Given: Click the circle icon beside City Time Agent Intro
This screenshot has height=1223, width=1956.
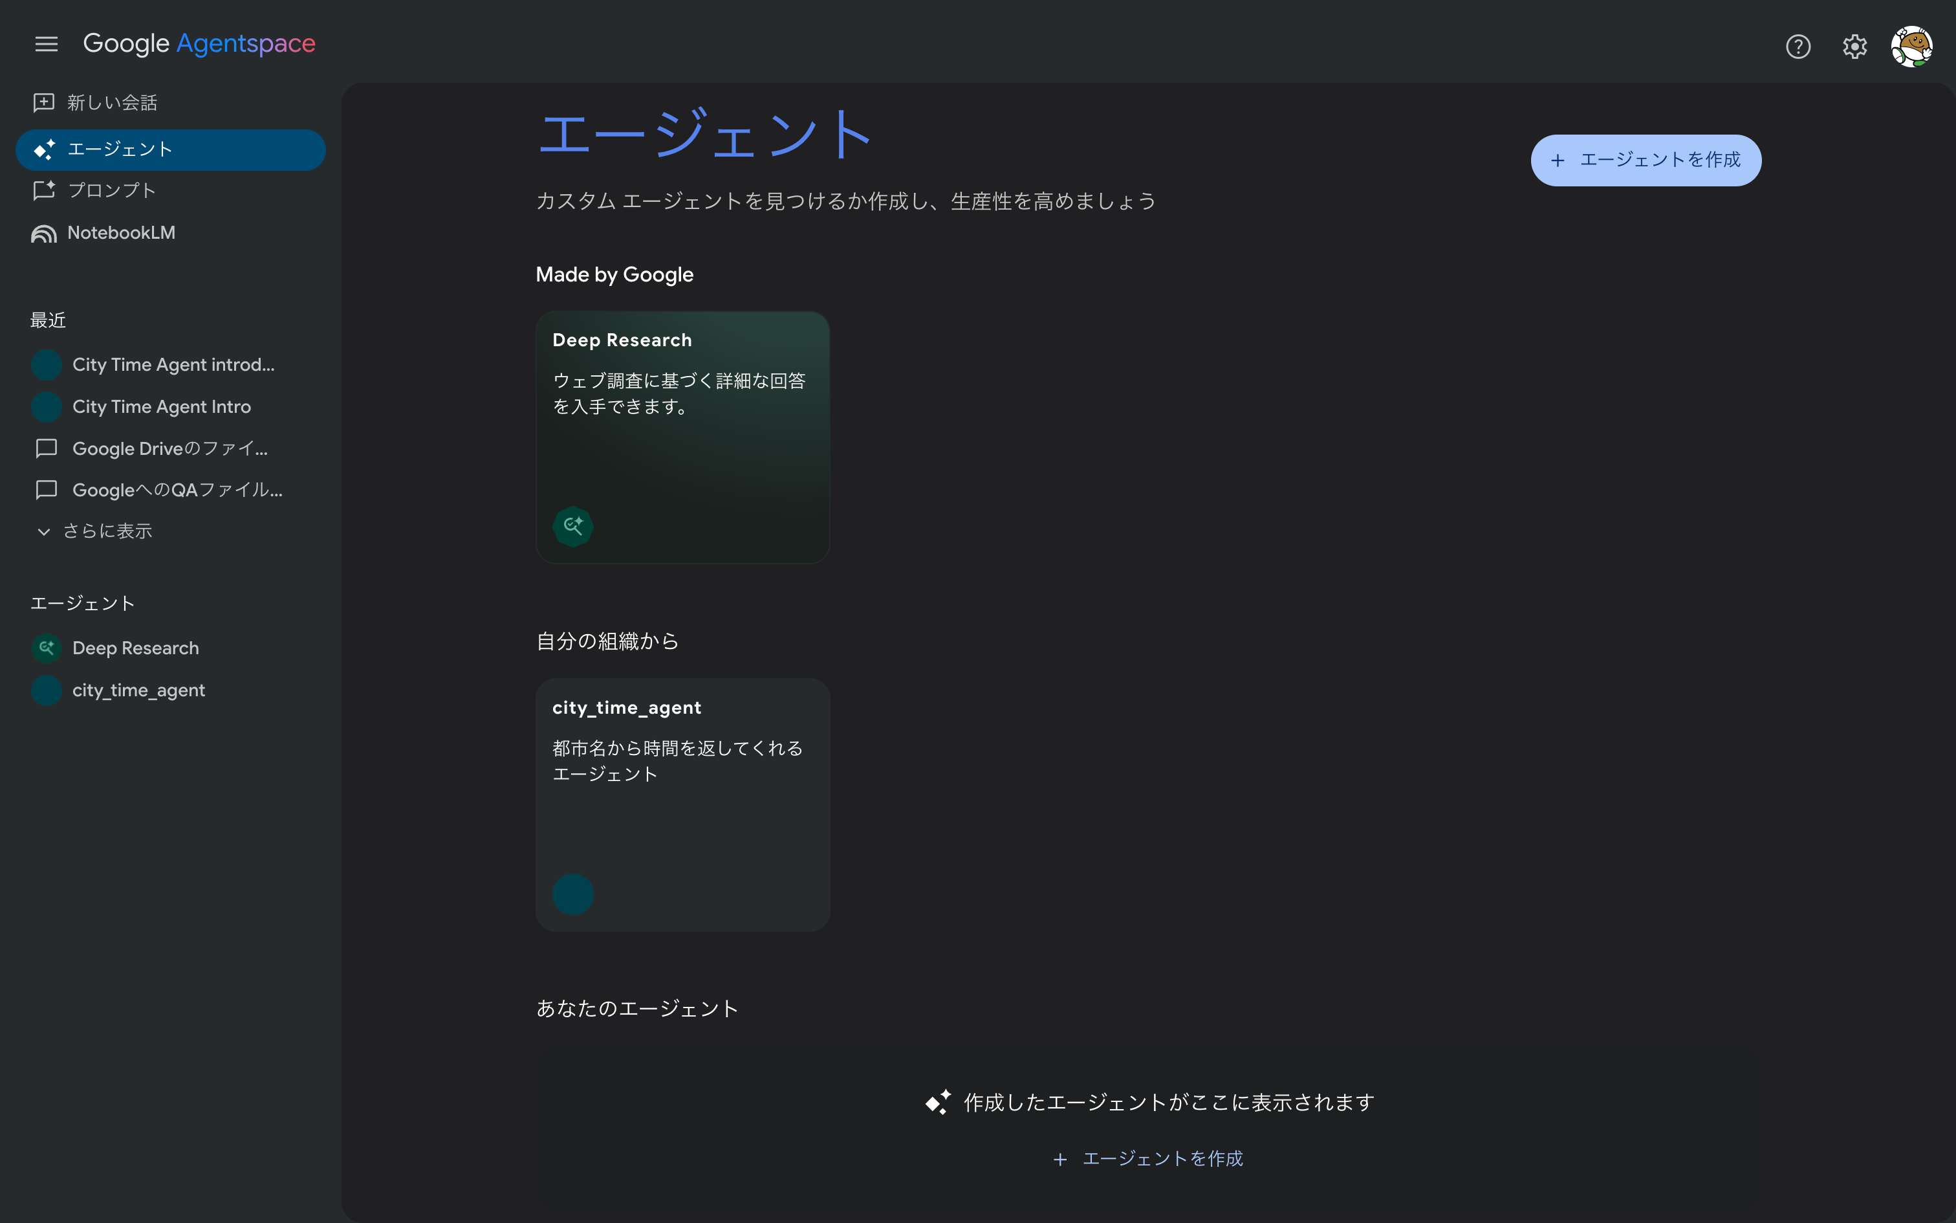Looking at the screenshot, I should 46,407.
